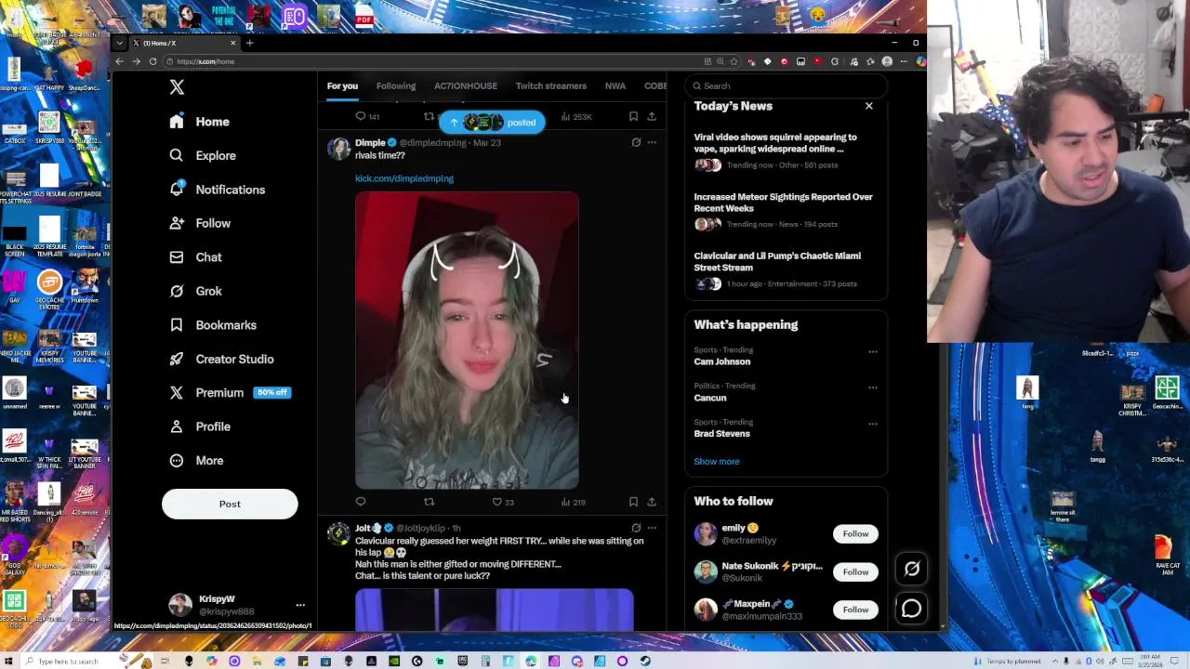1190x669 pixels.
Task: Click the blue 'posted' new posts pill
Action: 492,122
